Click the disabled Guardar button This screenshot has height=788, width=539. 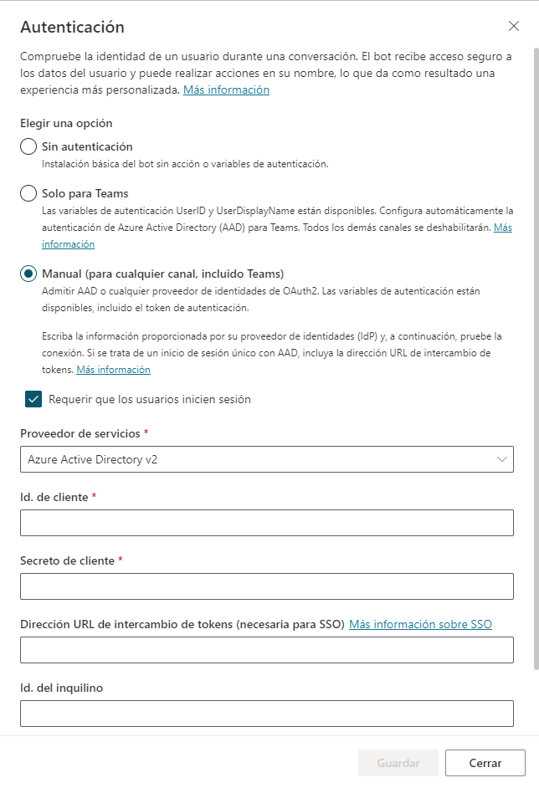click(x=398, y=762)
